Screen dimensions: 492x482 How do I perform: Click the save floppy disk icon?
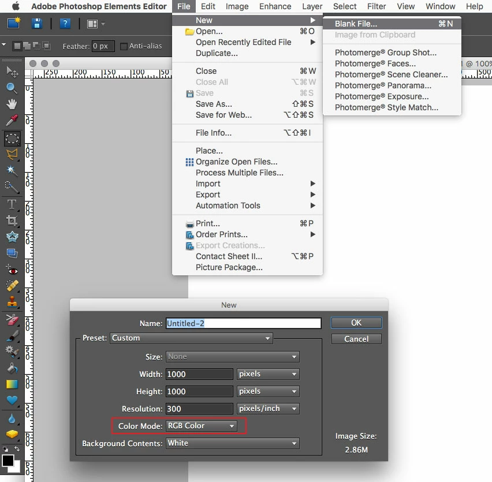pyautogui.click(x=37, y=24)
